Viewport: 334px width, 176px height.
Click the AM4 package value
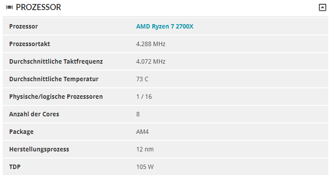coord(142,132)
